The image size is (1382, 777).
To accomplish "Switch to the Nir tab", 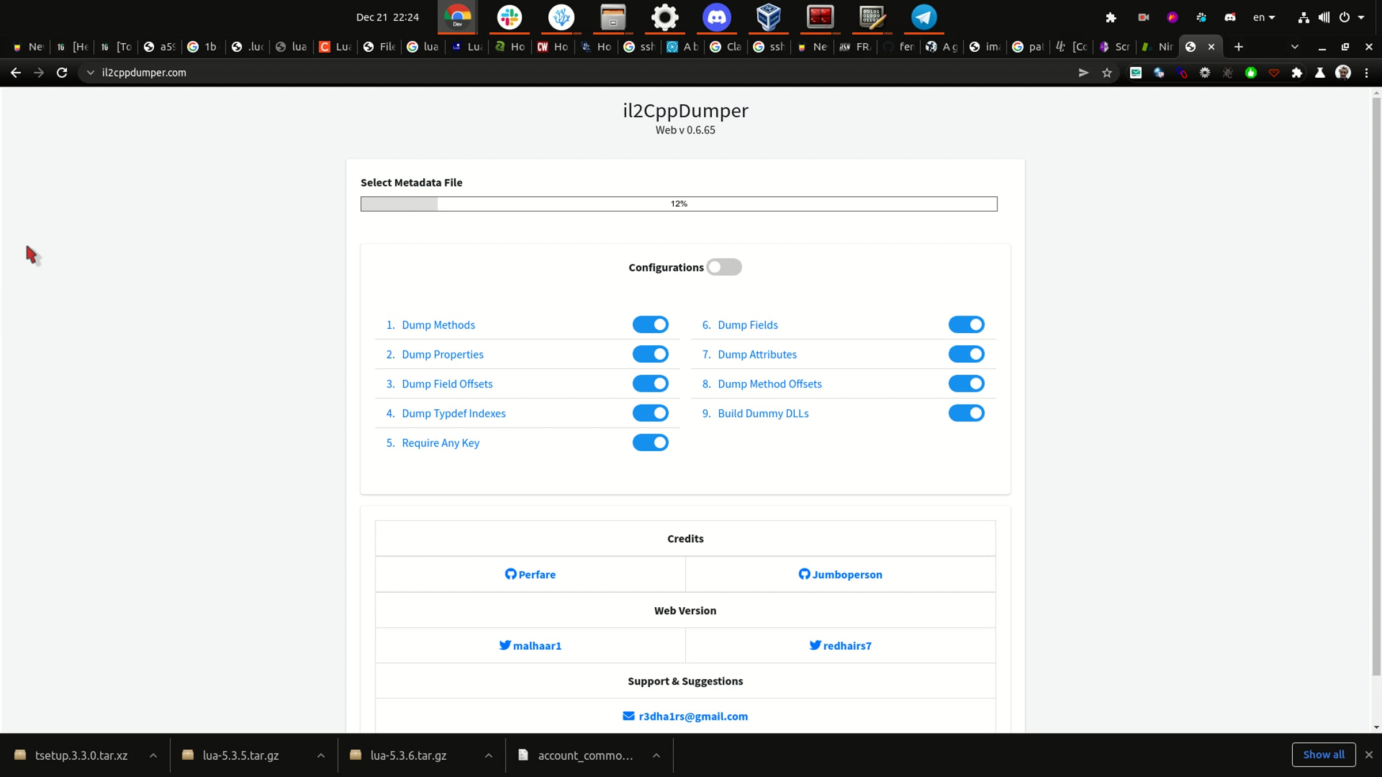I will tap(1158, 47).
